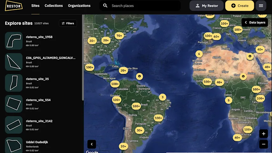Screen dimensions: 272x153
Task: Zoom in the map
Action: [263, 134]
